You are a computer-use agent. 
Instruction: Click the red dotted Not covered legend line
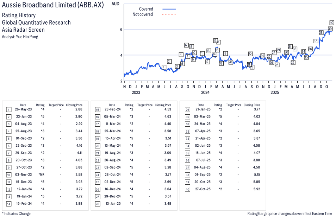169,14
